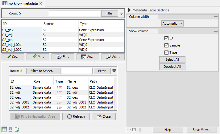
Task: Click sequence list icon in S1_vdj row
Action: tap(60, 92)
